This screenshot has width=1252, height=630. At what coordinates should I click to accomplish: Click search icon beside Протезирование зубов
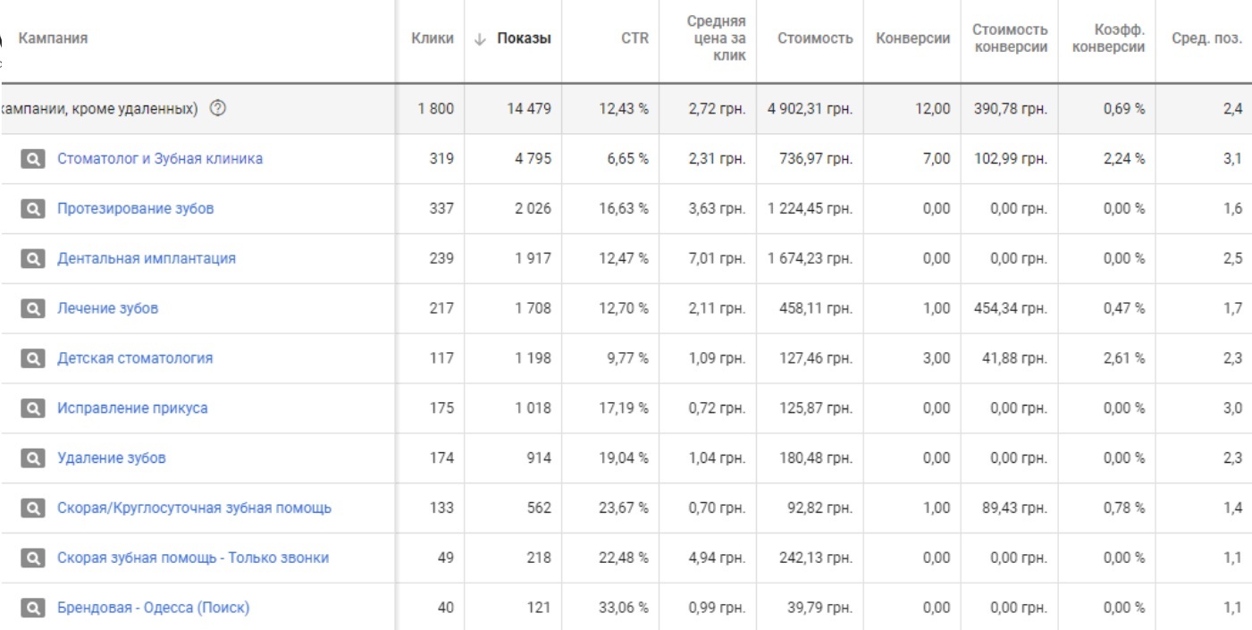pyautogui.click(x=31, y=209)
